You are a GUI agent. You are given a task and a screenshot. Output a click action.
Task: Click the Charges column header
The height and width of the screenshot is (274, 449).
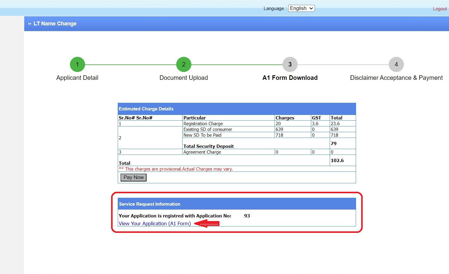tap(285, 118)
